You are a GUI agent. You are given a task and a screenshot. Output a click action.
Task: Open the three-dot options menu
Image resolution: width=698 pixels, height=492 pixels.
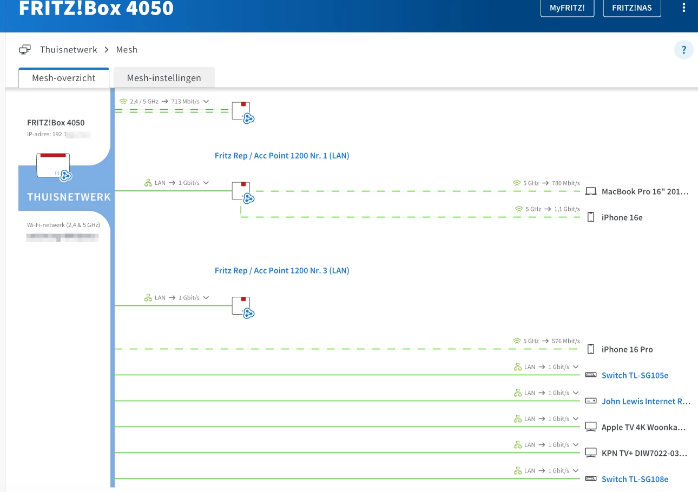point(684,8)
